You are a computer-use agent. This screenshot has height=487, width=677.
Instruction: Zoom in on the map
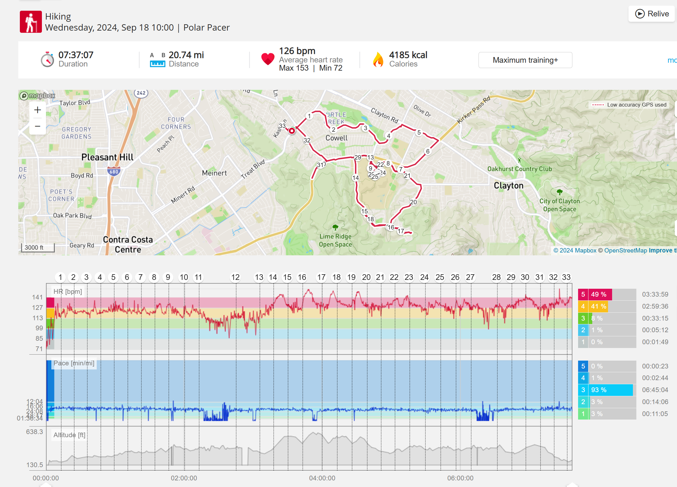pyautogui.click(x=37, y=110)
